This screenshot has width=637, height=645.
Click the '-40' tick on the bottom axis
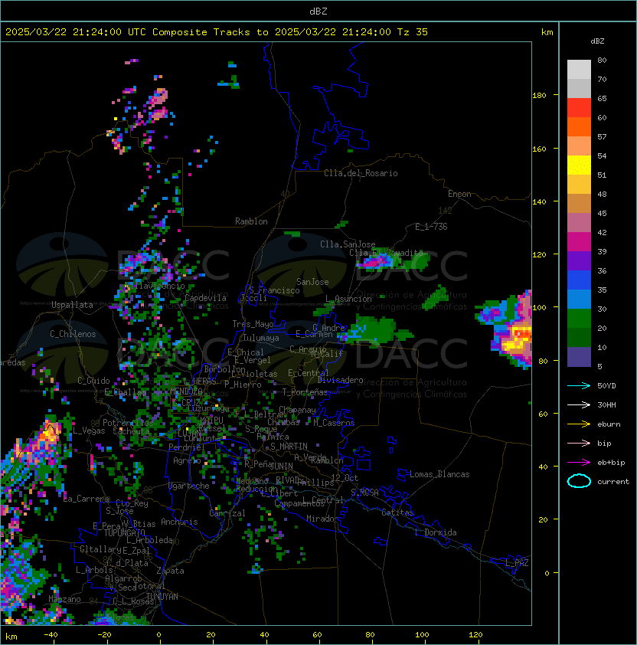tap(51, 635)
